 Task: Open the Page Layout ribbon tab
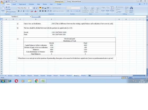[22, 4]
